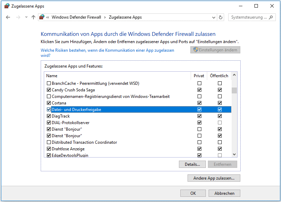Go up one level with up arrow

pyautogui.click(x=33, y=17)
